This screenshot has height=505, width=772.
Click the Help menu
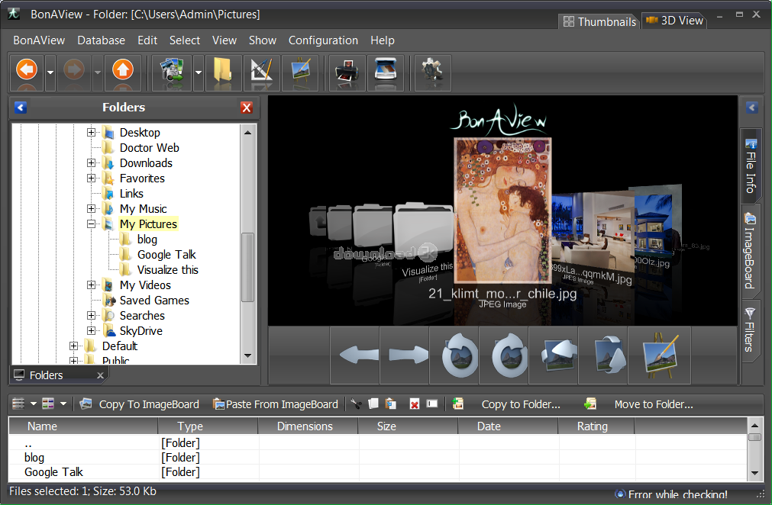383,40
